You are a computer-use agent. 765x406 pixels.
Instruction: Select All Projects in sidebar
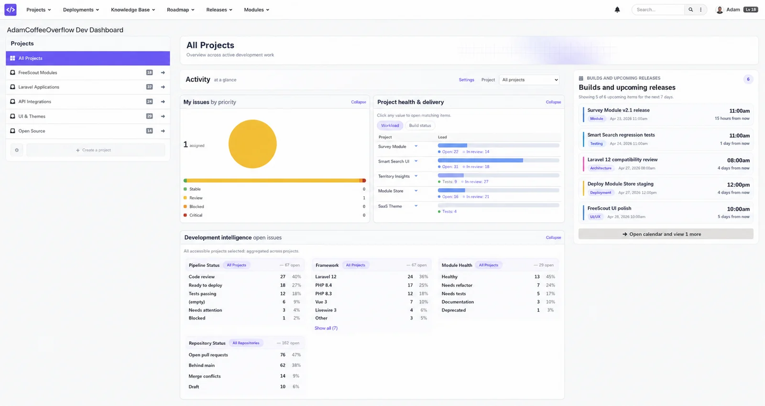pyautogui.click(x=88, y=58)
